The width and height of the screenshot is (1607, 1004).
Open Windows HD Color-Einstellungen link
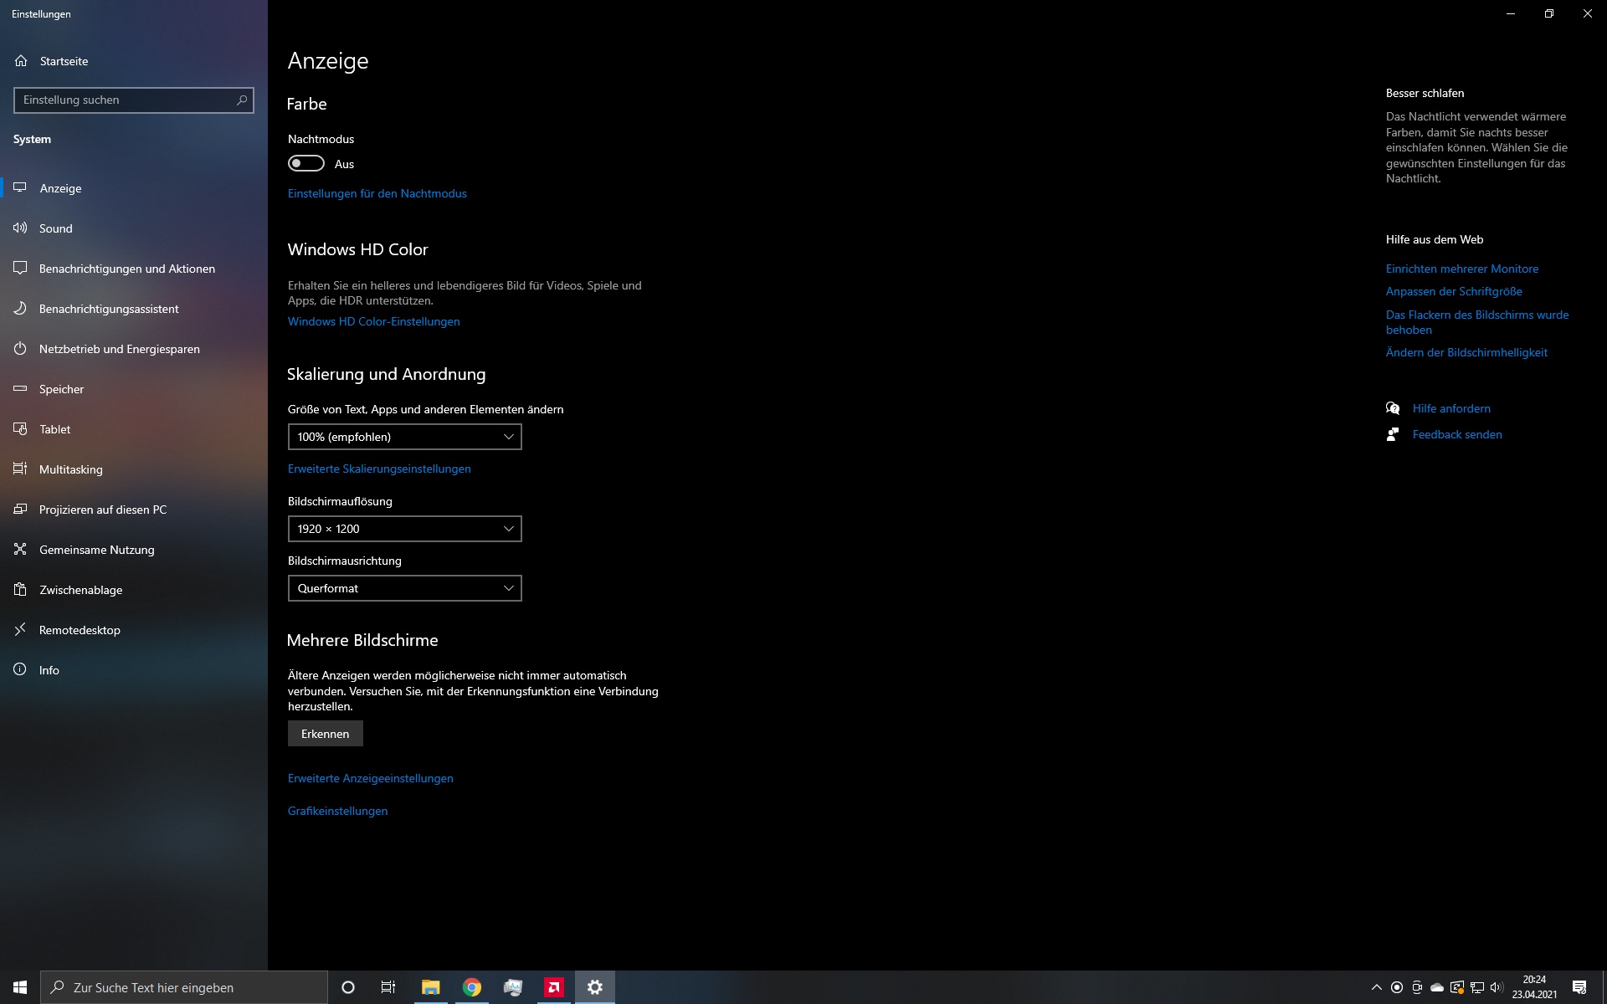(373, 320)
